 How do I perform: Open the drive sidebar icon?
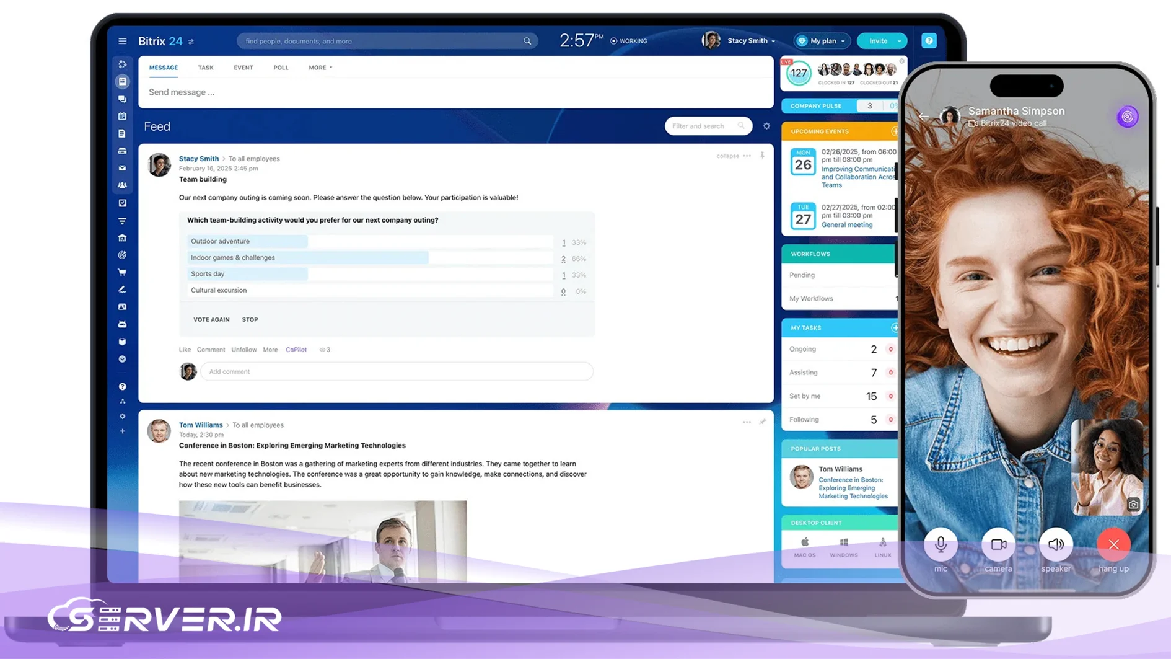coord(122,151)
